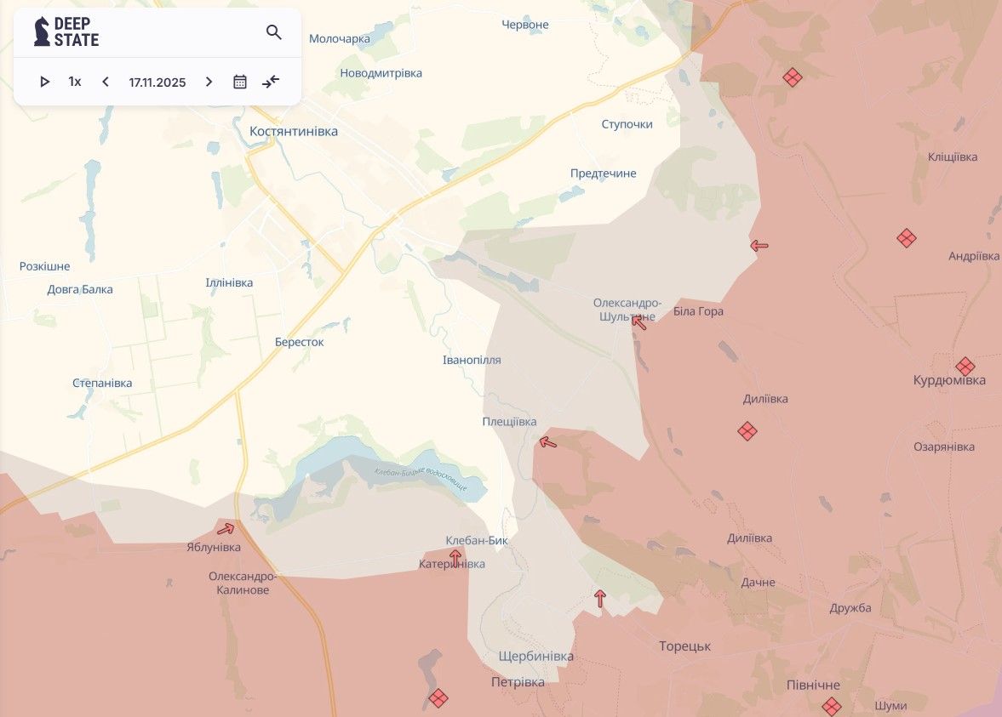
Task: Select the red unit marker west of Андріївка
Action: click(x=907, y=238)
